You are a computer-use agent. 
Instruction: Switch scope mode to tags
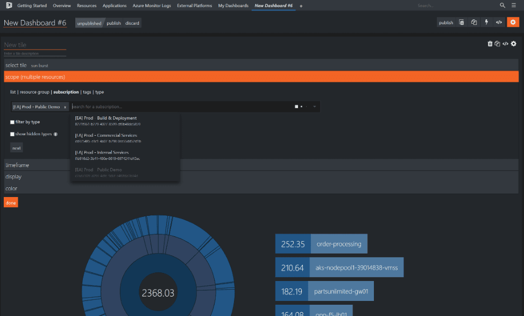point(87,92)
